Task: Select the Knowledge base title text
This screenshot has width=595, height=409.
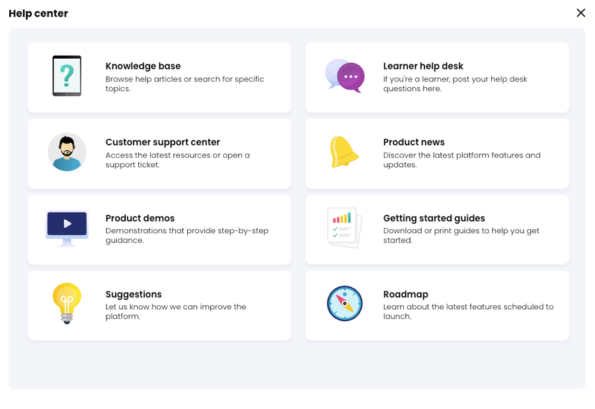Action: [143, 66]
